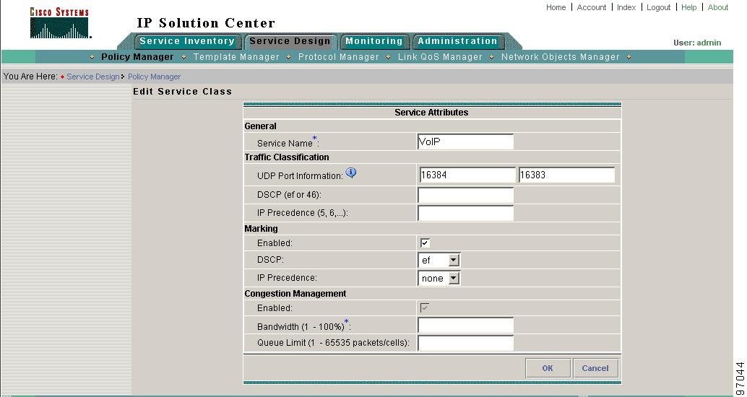Click the IP Precedence (5, 6,...) input field
The width and height of the screenshot is (747, 397).
pos(465,213)
